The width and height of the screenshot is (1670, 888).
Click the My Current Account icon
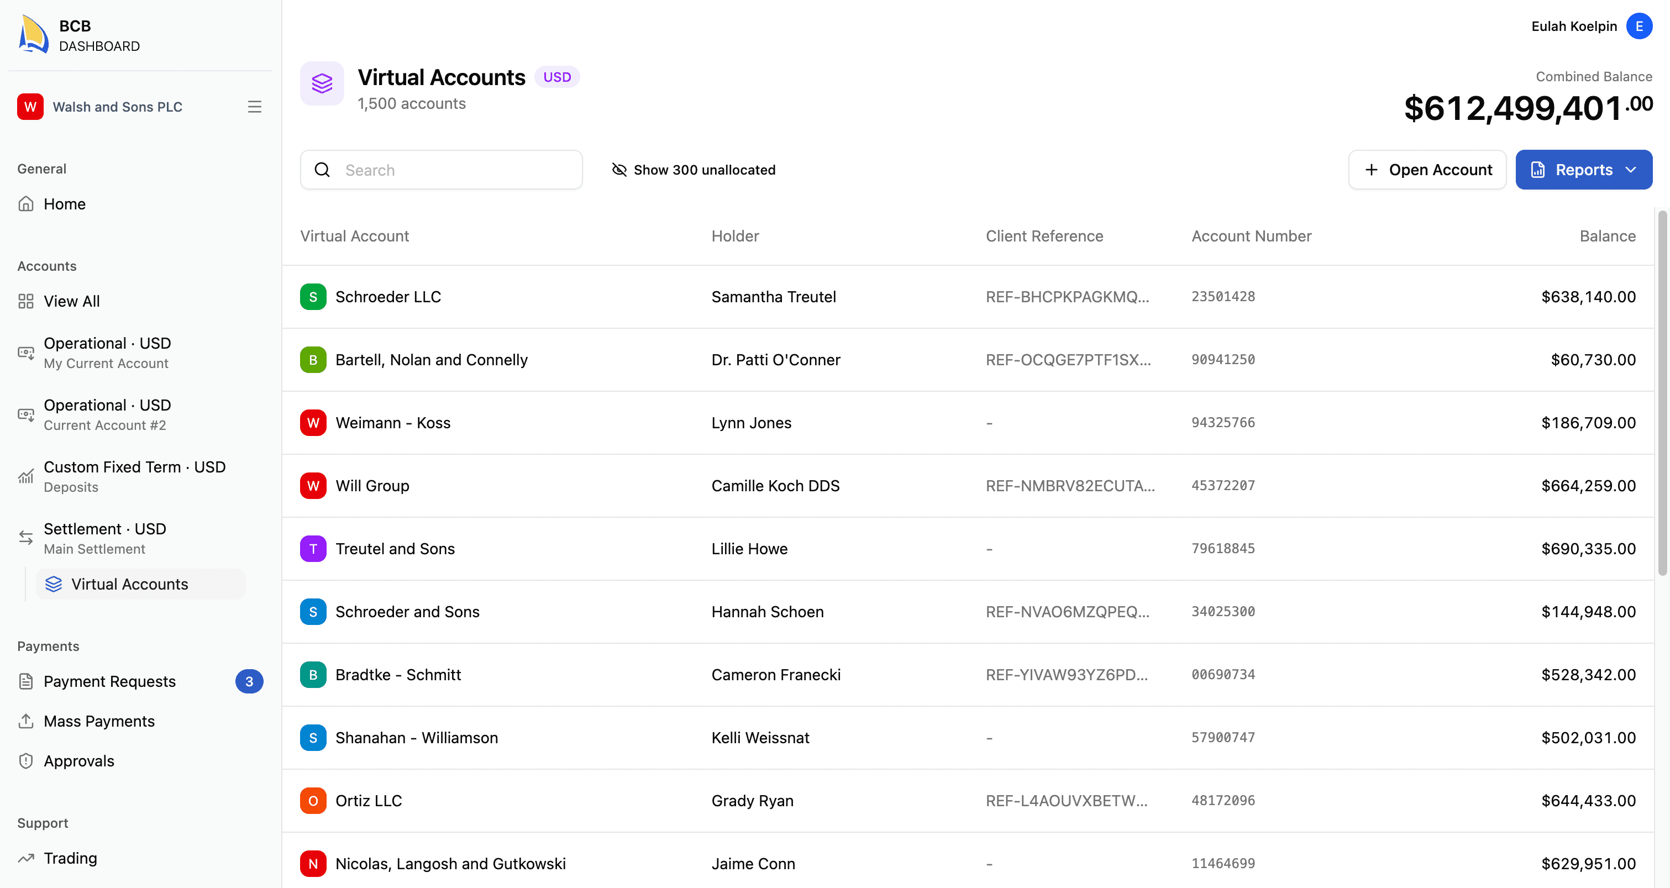tap(26, 353)
